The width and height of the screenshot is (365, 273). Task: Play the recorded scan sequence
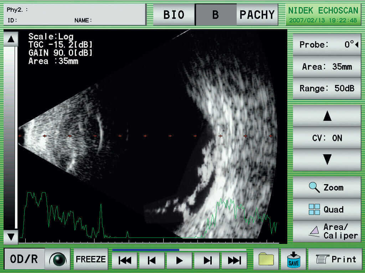point(179,261)
